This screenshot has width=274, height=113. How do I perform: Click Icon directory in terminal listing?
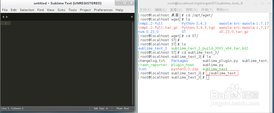142,69
